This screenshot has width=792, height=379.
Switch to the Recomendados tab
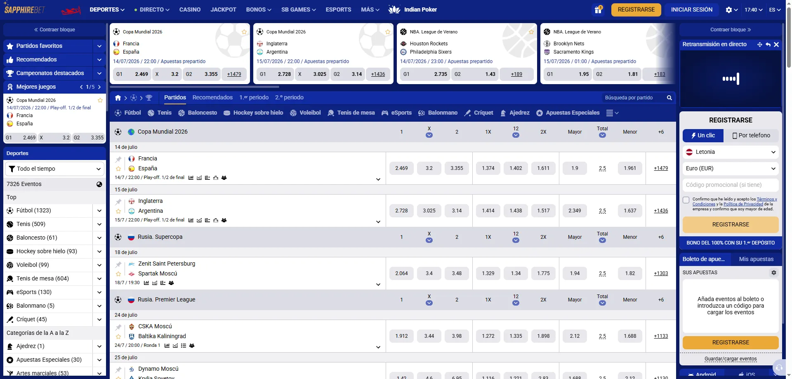212,98
